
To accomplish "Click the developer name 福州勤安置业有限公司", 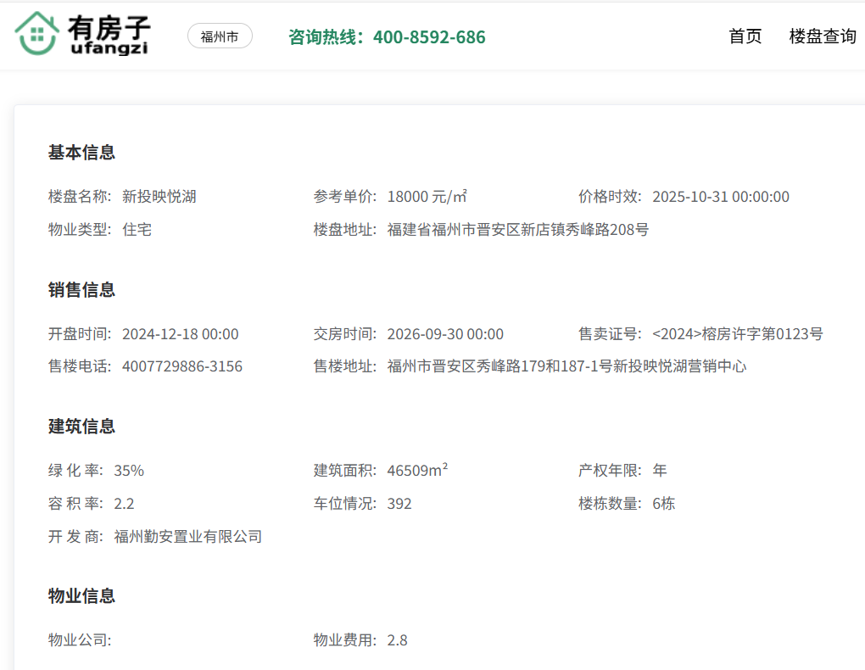I will click(188, 537).
